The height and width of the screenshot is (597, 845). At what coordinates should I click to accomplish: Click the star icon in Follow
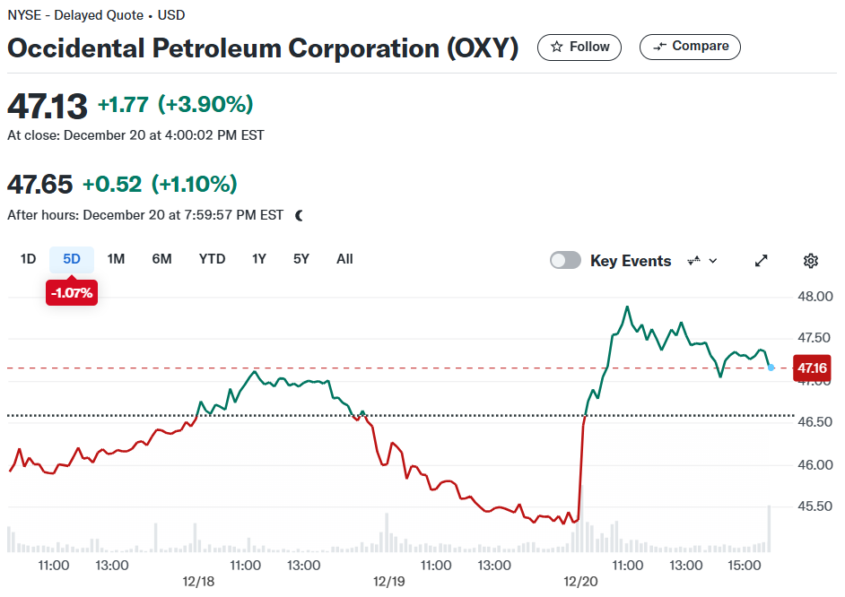pos(557,47)
